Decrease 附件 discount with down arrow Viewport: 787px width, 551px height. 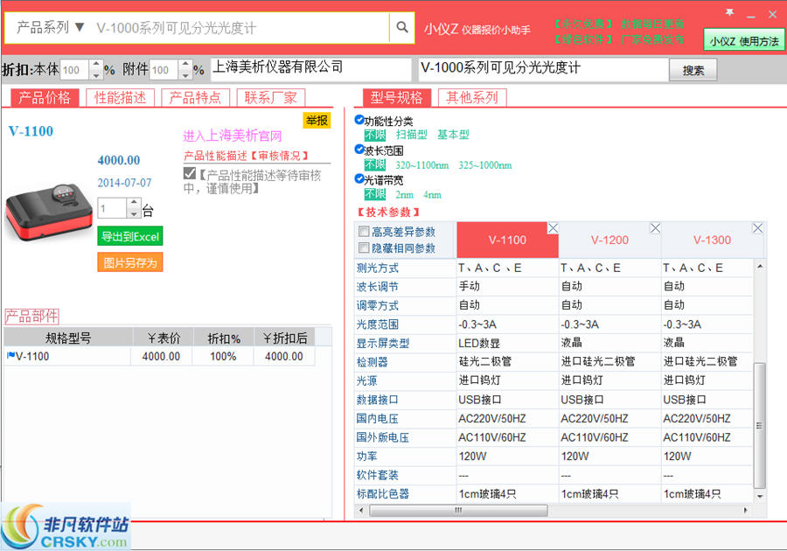[x=185, y=74]
